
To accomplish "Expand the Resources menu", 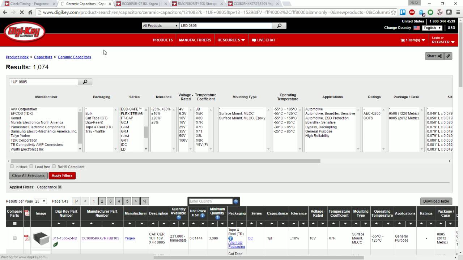I will pos(231,40).
